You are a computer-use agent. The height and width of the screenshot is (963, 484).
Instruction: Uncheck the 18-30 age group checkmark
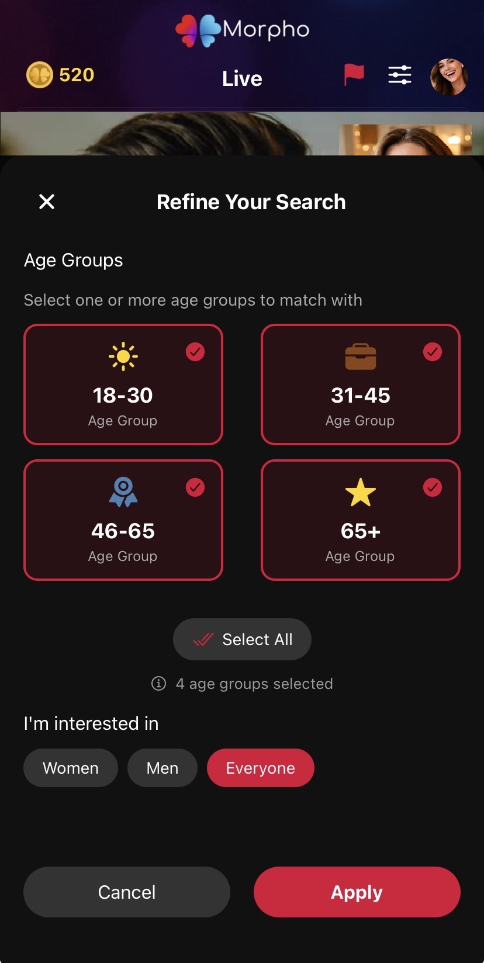pos(195,352)
